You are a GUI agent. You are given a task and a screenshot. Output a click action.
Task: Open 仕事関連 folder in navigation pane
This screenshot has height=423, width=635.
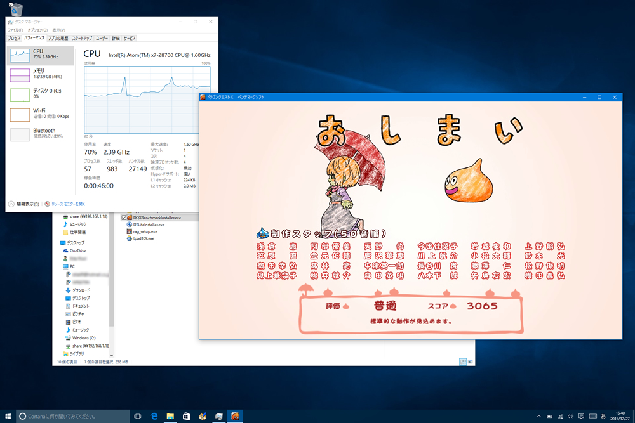[x=74, y=232]
